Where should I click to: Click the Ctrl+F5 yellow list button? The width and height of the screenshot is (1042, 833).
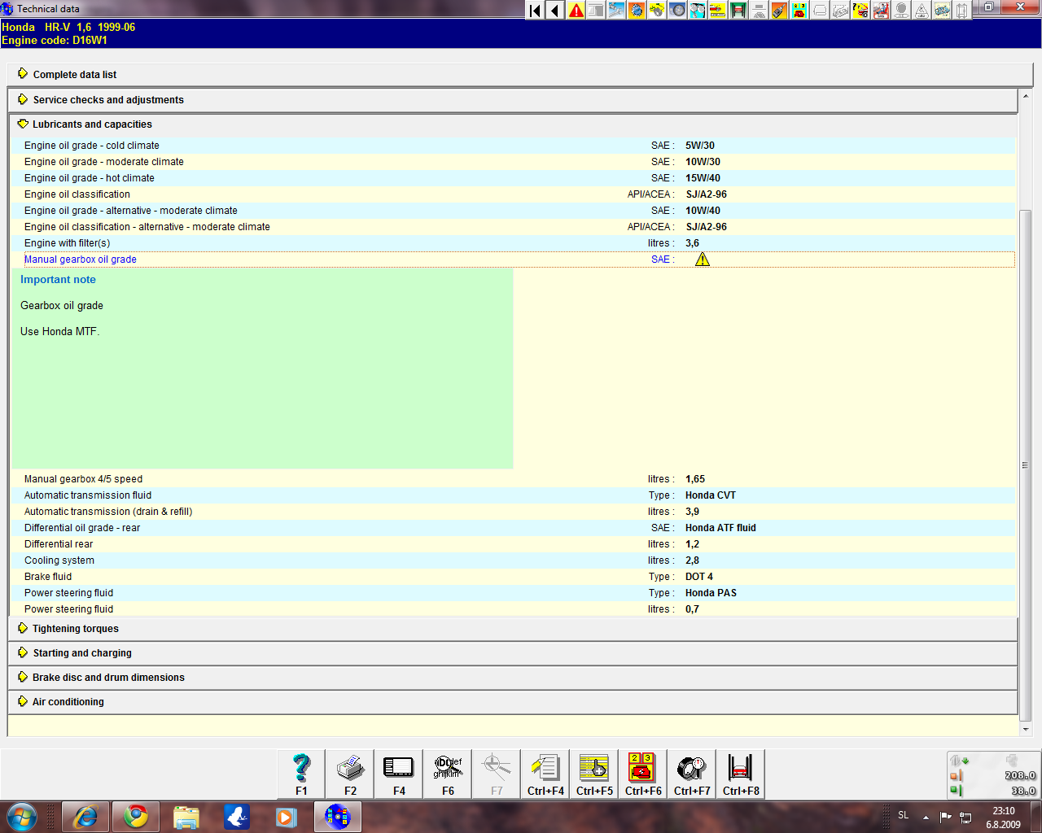point(594,774)
